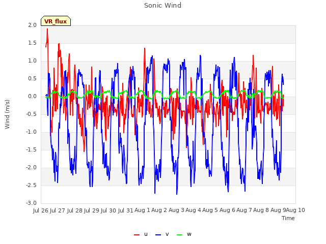Click the Aug 7 x-axis tick label

[x=244, y=210]
